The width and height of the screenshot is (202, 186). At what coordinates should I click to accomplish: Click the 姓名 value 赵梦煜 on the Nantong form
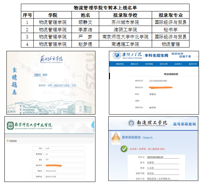(x=150, y=162)
